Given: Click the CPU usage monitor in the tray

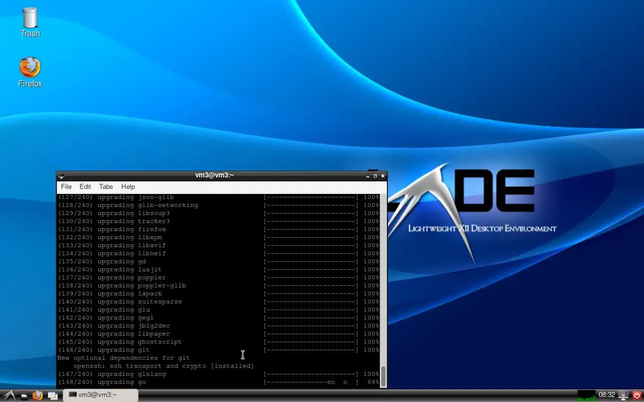Looking at the screenshot, I should [x=587, y=395].
